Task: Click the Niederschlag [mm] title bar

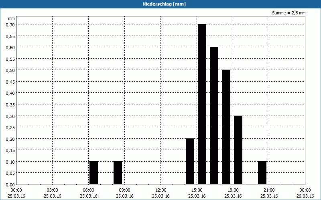Action: 160,4
